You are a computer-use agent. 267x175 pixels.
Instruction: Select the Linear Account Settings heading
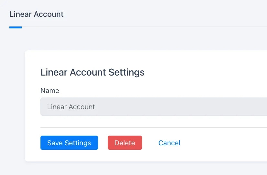[93, 72]
